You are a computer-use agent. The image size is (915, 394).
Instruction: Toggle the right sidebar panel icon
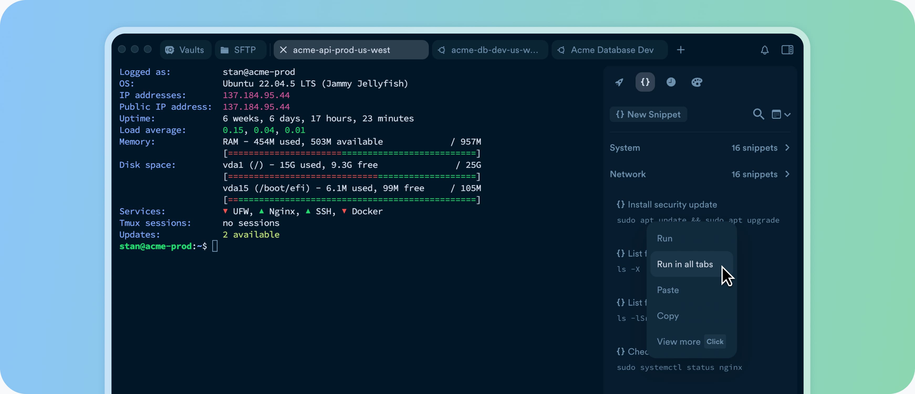click(x=787, y=50)
